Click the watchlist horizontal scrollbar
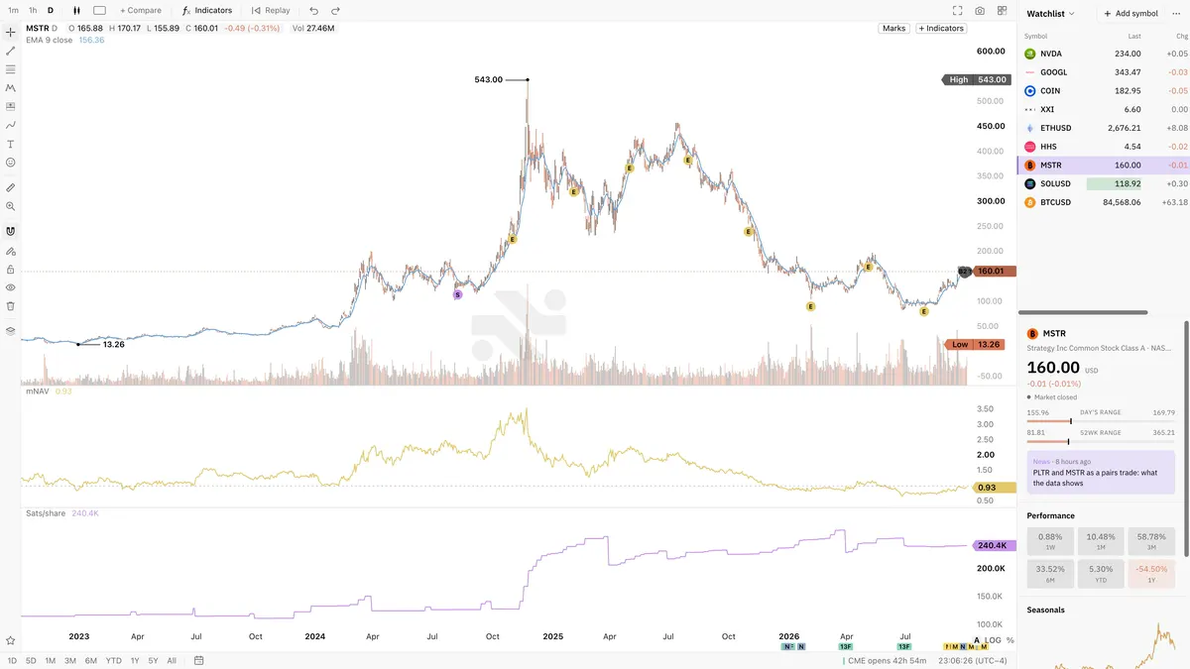 pyautogui.click(x=1082, y=312)
